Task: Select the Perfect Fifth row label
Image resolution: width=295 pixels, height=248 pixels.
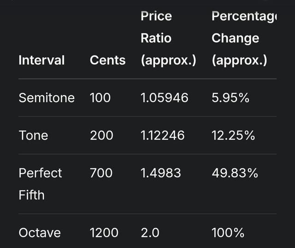Action: click(x=40, y=184)
